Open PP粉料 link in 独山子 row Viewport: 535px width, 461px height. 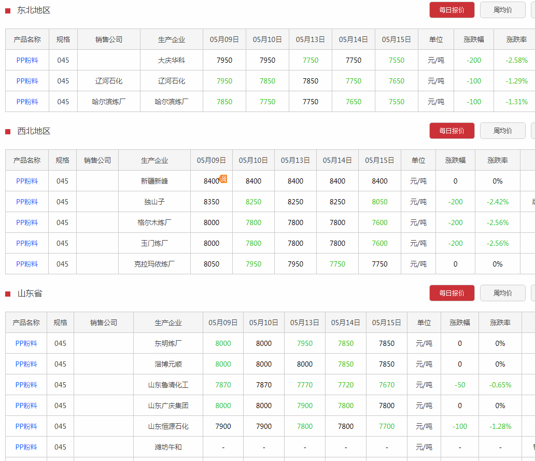point(27,202)
